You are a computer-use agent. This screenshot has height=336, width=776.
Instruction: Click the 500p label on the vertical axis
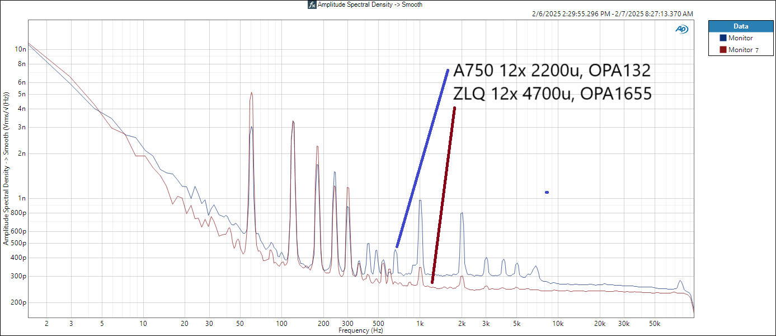click(x=19, y=243)
